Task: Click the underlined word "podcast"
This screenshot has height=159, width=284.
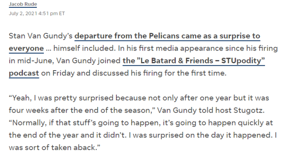Action: click(x=24, y=73)
